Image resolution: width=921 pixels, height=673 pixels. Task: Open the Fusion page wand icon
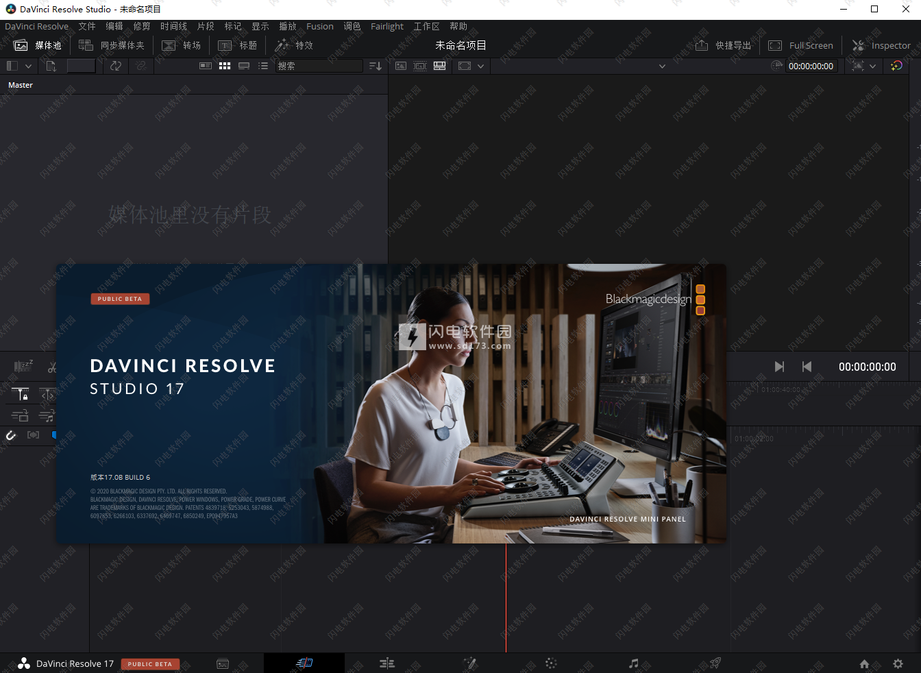coord(469,663)
